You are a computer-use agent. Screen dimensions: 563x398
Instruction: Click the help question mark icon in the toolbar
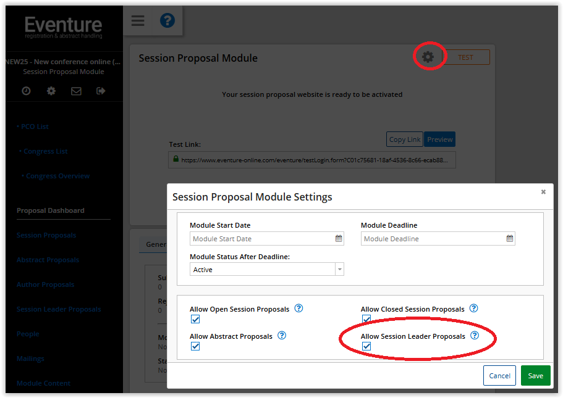(x=167, y=20)
